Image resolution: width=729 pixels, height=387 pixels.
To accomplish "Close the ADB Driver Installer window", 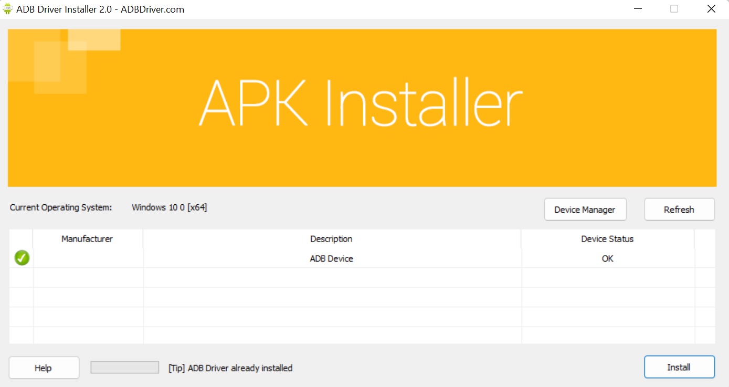I will click(x=711, y=9).
